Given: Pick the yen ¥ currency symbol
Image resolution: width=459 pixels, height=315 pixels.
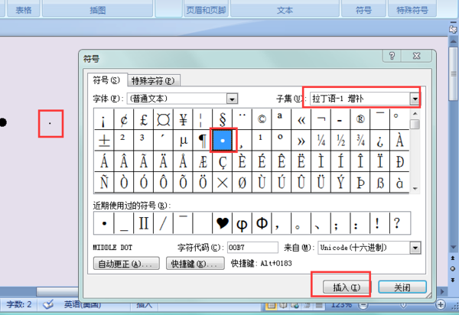Looking at the screenshot, I should tap(183, 119).
